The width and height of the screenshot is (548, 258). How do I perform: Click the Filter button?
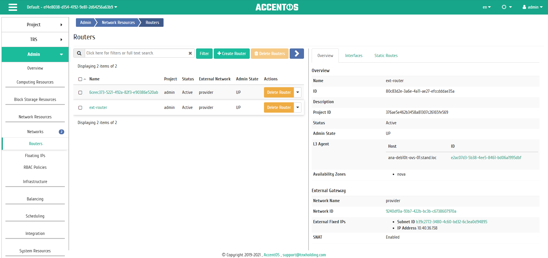coord(204,54)
